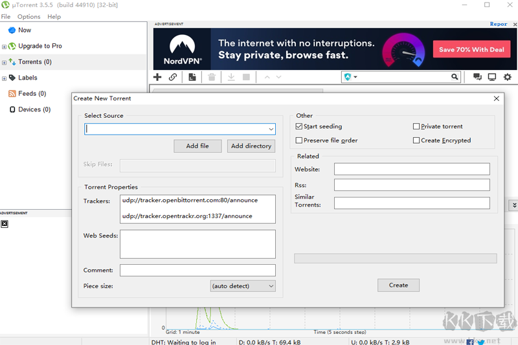The image size is (518, 345).
Task: Click the Add directory button
Action: tap(251, 146)
